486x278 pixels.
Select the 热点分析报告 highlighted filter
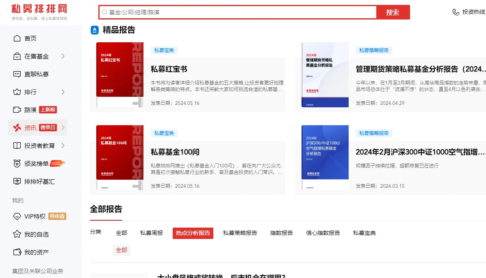tap(193, 233)
